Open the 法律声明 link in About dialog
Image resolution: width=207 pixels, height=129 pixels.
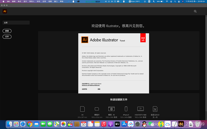pyautogui.click(x=84, y=89)
